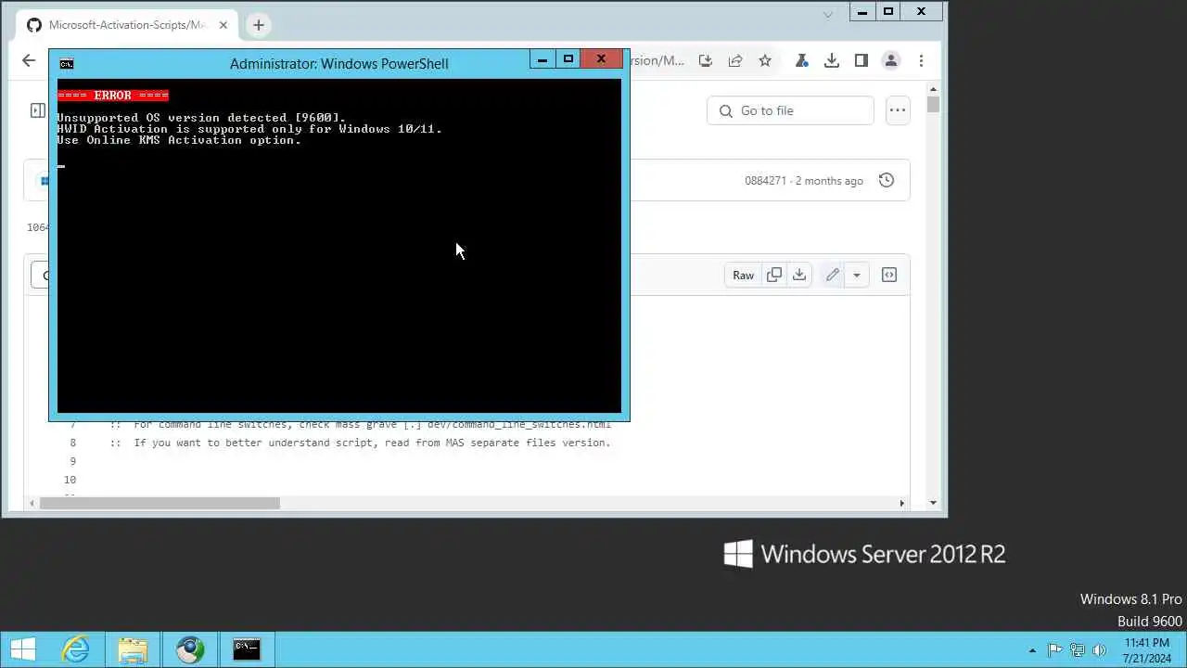This screenshot has width=1187, height=668.
Task: Click 'Unsupported OS version detected' line
Action: 201,118
